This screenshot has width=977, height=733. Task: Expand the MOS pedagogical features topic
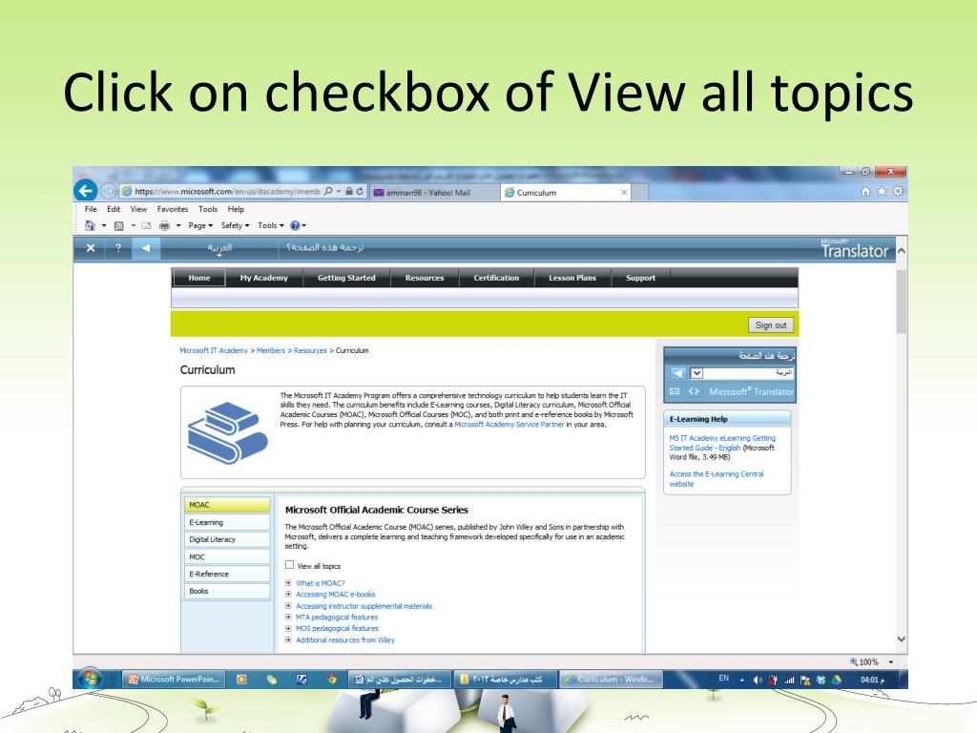[288, 628]
